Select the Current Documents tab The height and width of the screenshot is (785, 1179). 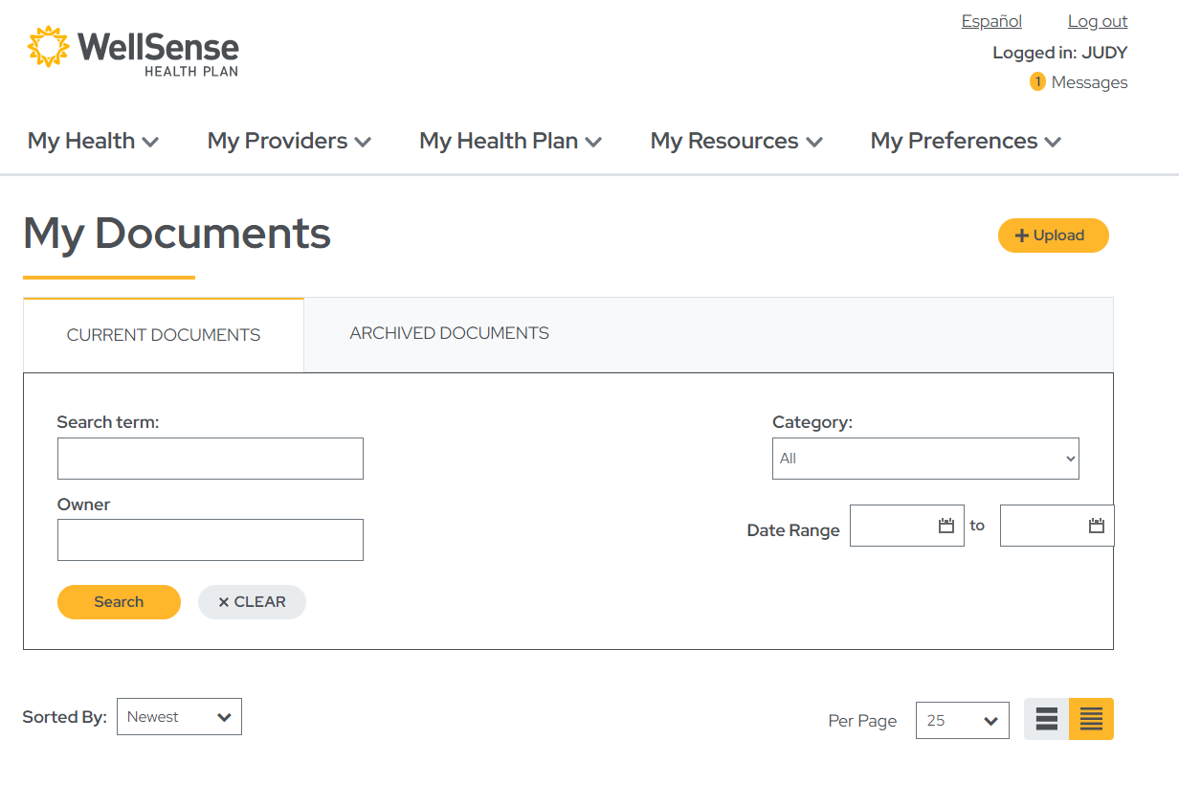click(x=163, y=334)
